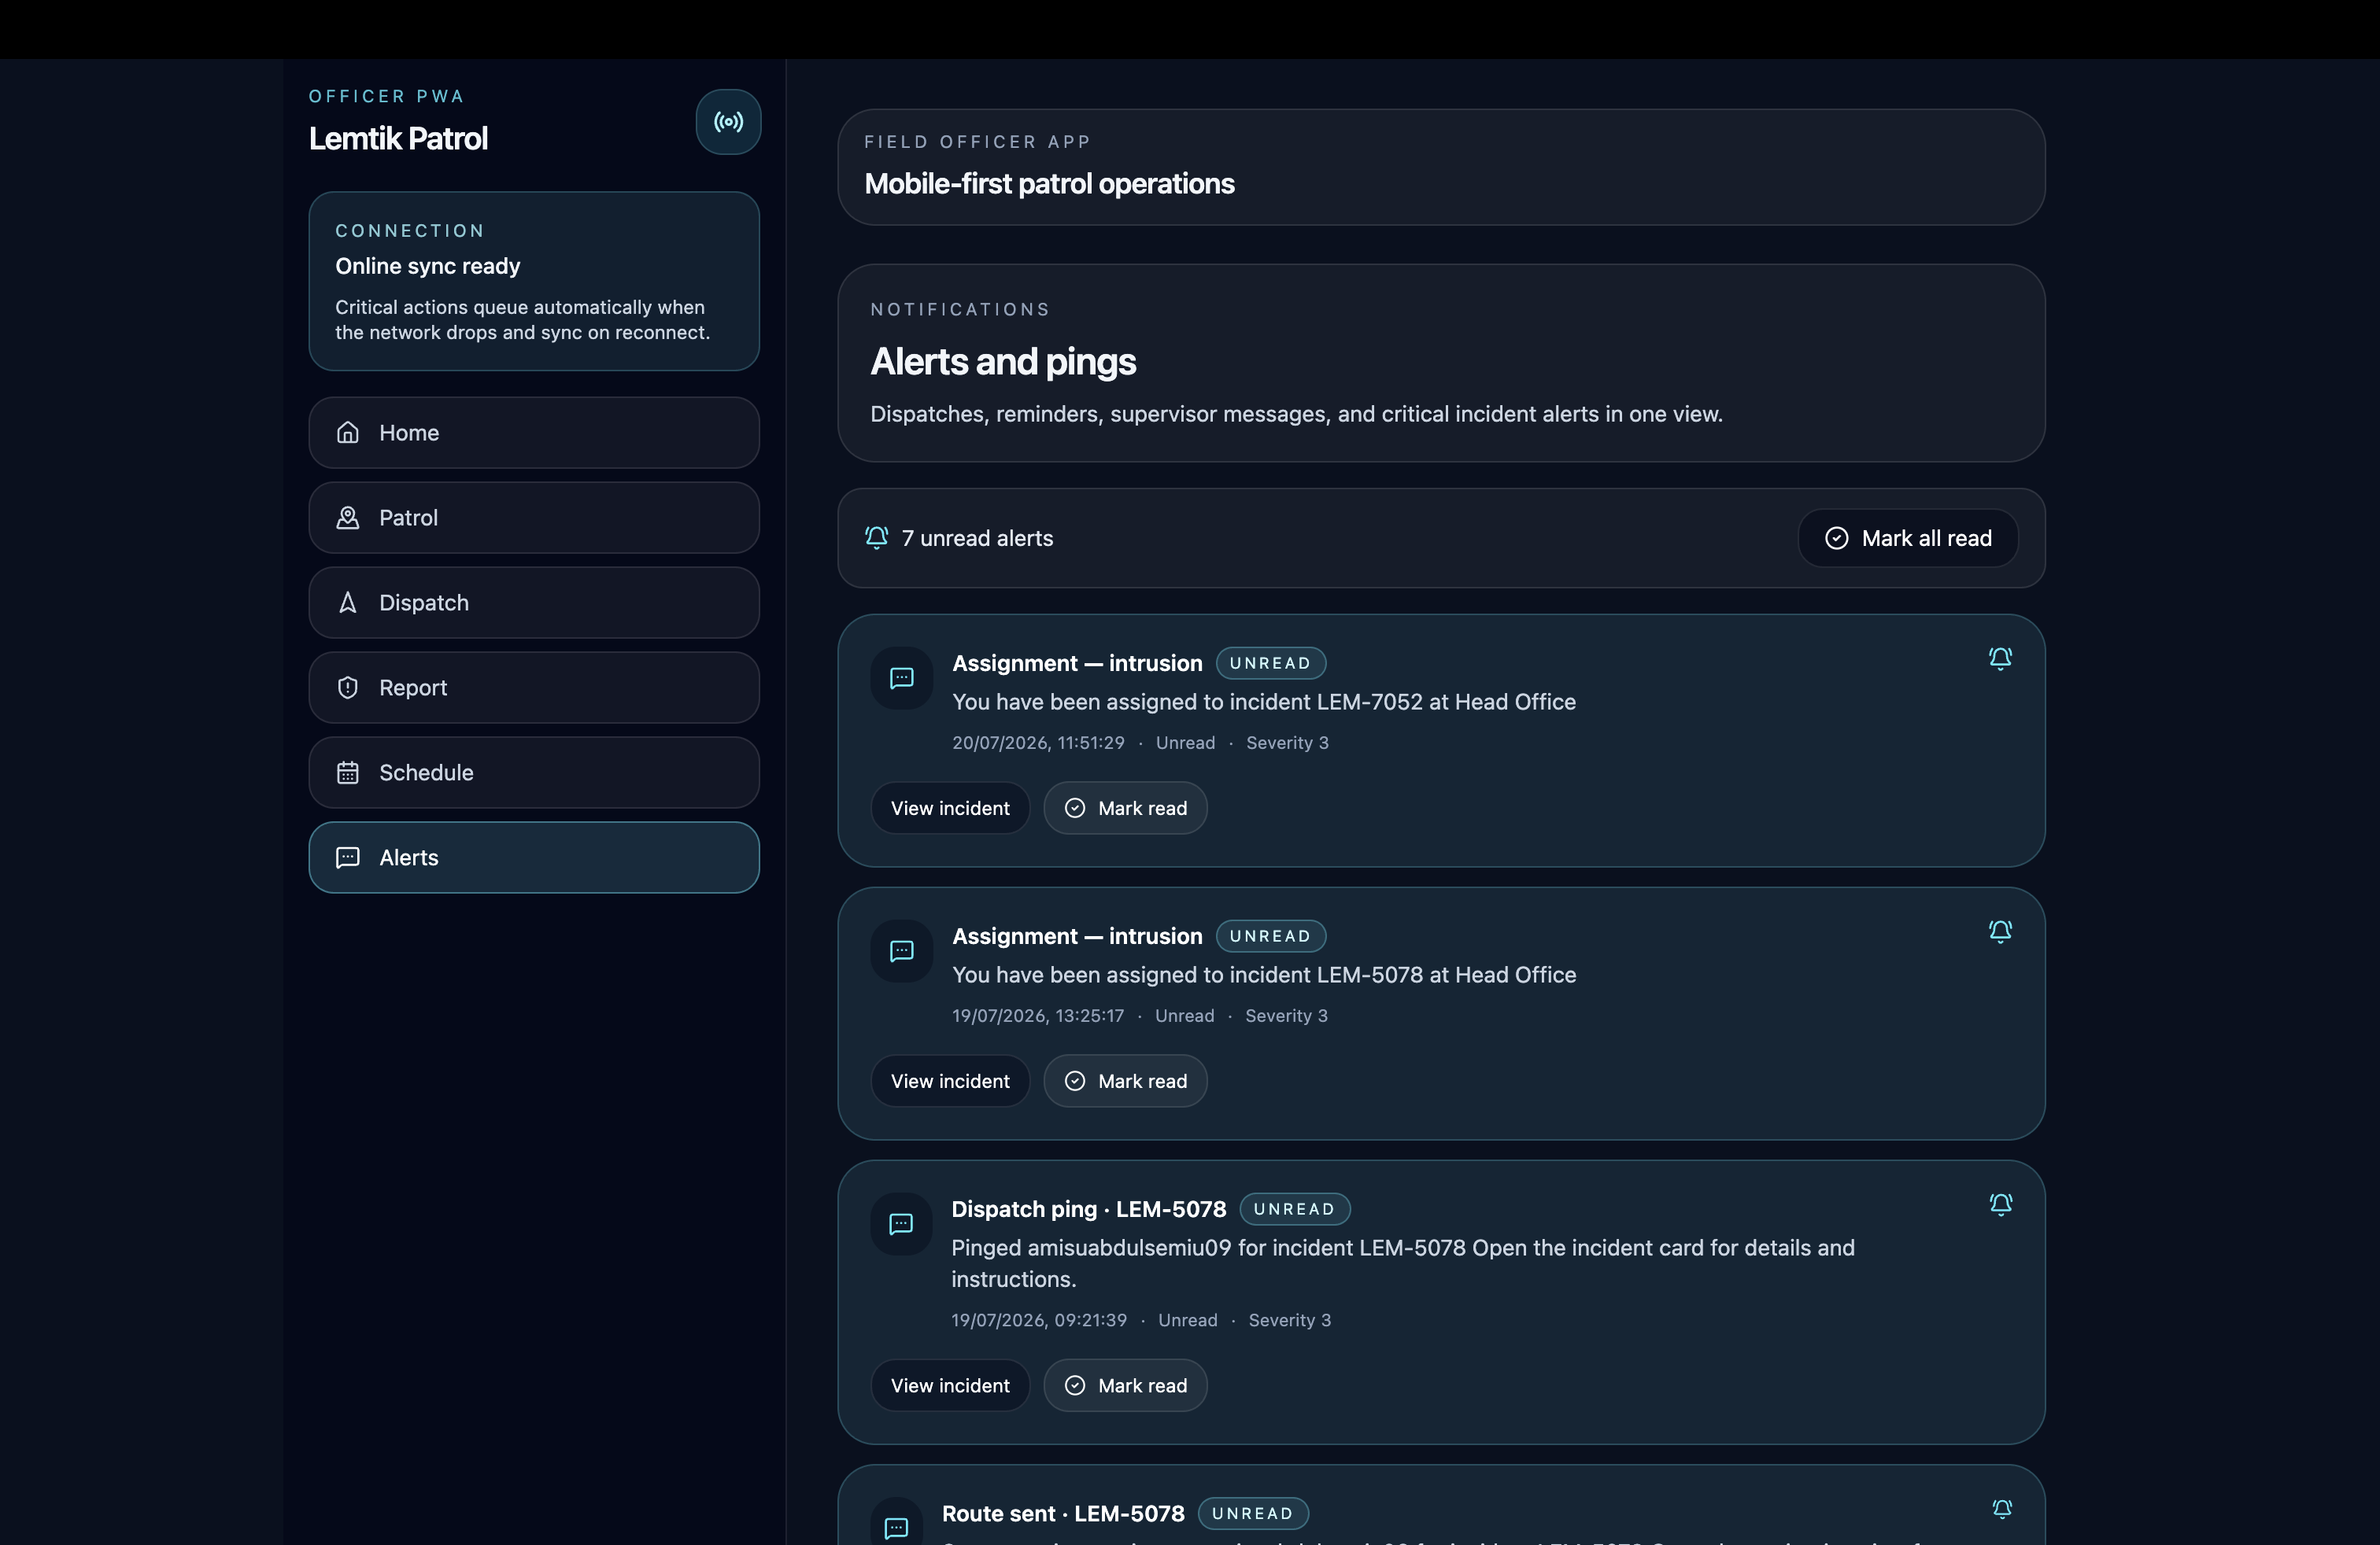Image resolution: width=2380 pixels, height=1545 pixels.
Task: Click message icon of LEM-7052 assignment card
Action: [x=902, y=679]
